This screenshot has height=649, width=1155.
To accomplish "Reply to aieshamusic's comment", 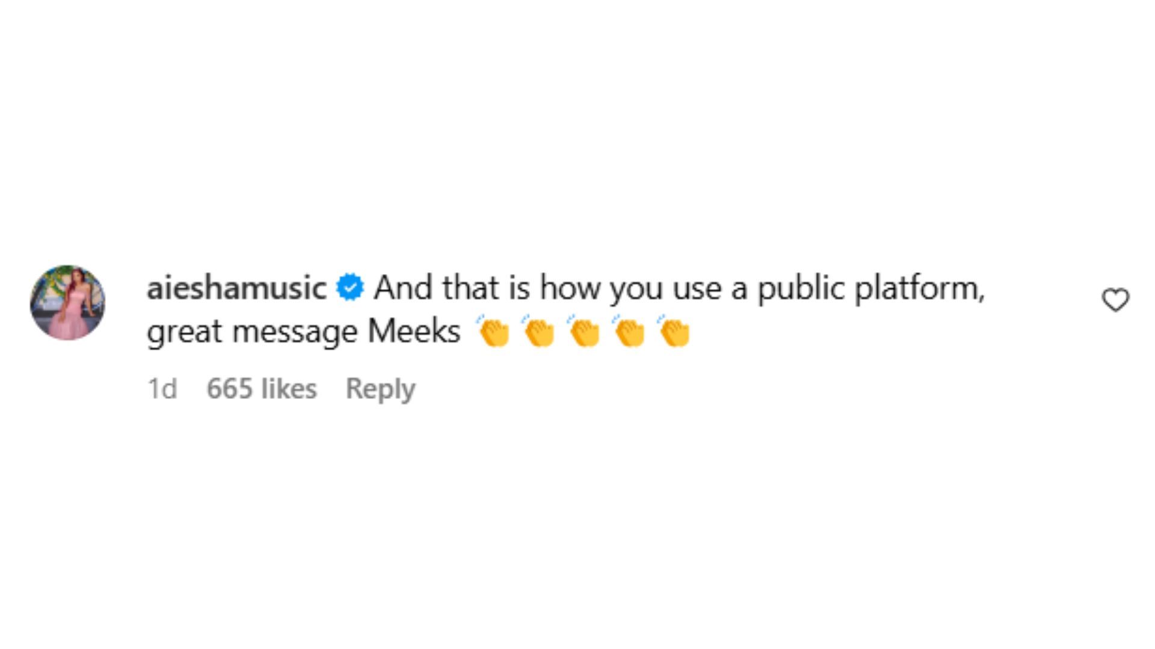I will tap(380, 389).
